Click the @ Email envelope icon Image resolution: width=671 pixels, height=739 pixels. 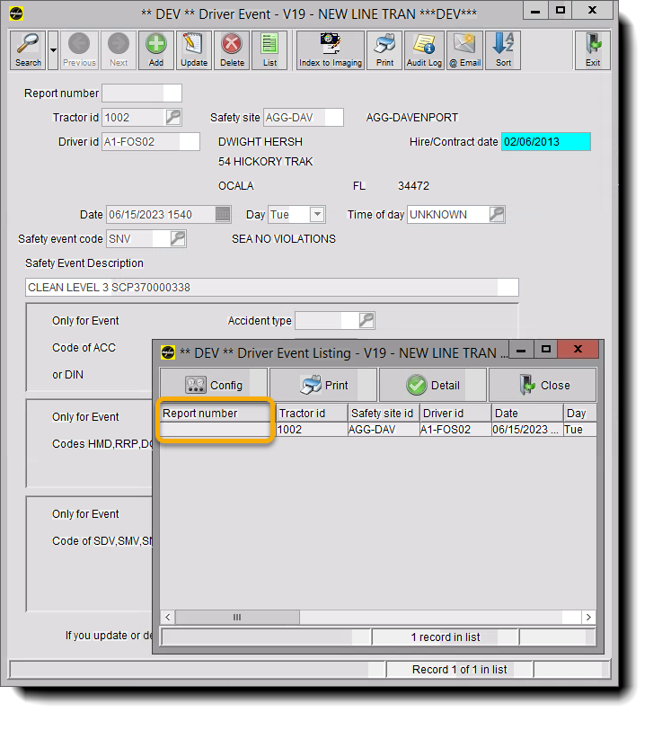coord(464,50)
